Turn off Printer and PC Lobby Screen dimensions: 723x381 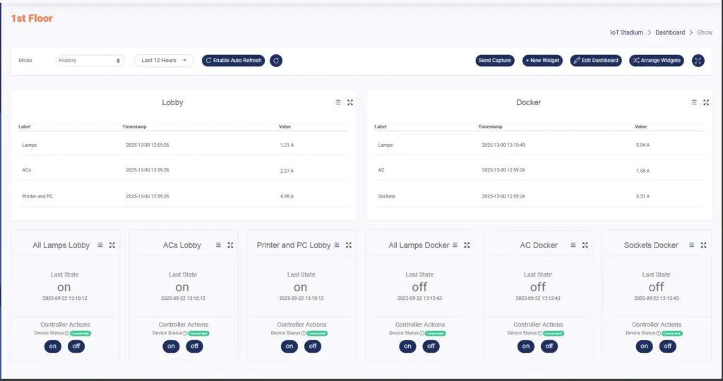pyautogui.click(x=313, y=346)
